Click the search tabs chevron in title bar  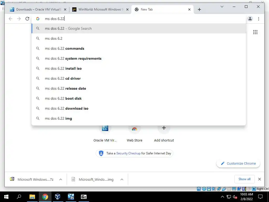[x=222, y=7]
